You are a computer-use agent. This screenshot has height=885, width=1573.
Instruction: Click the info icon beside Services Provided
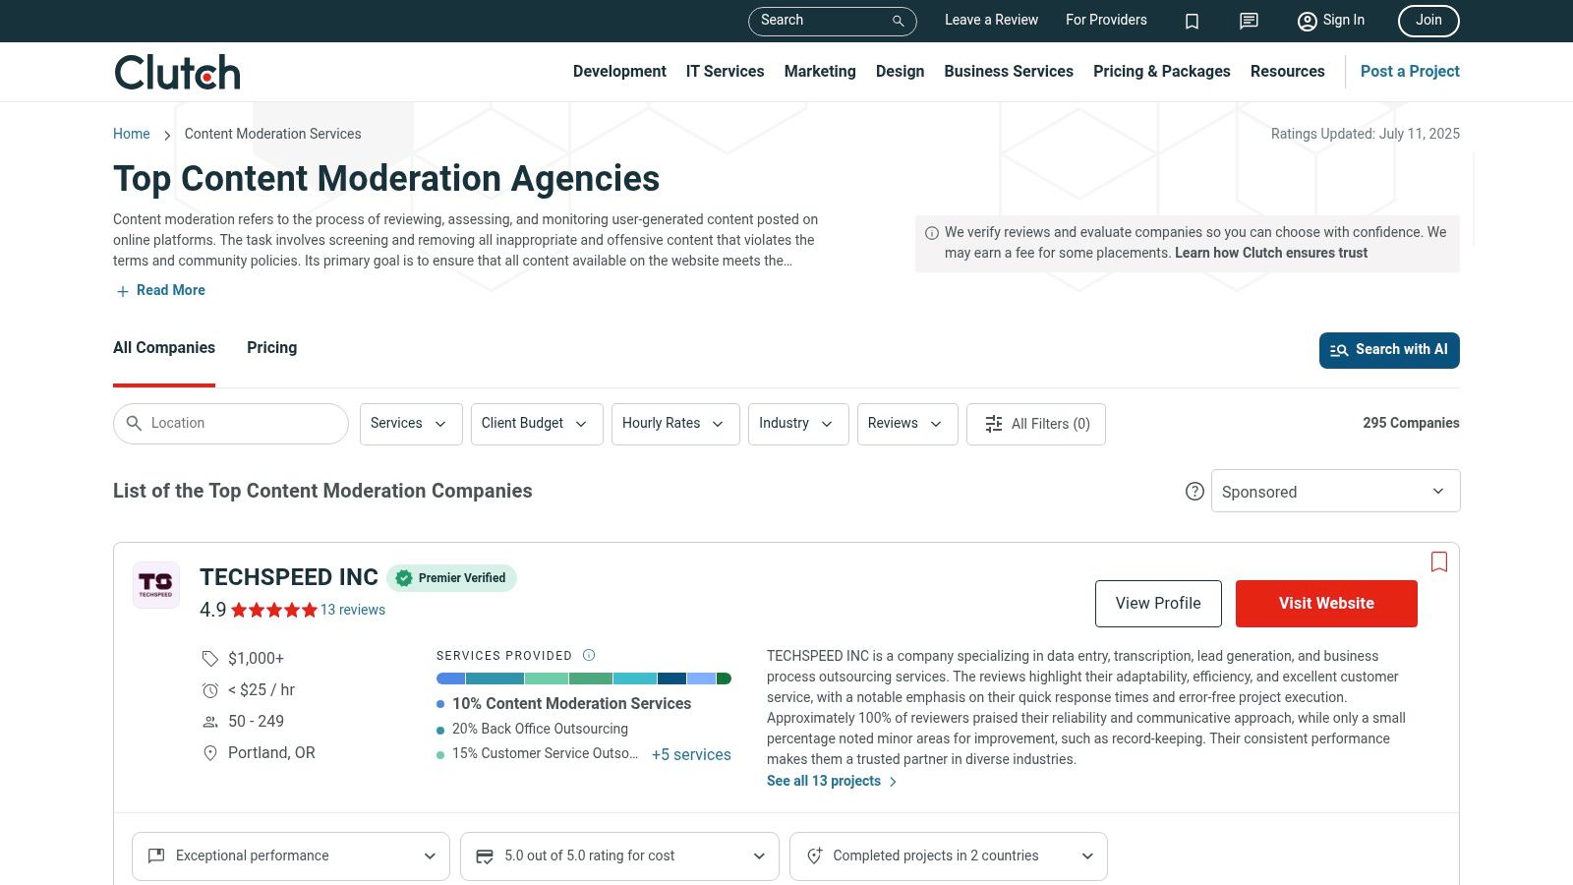[x=589, y=655]
